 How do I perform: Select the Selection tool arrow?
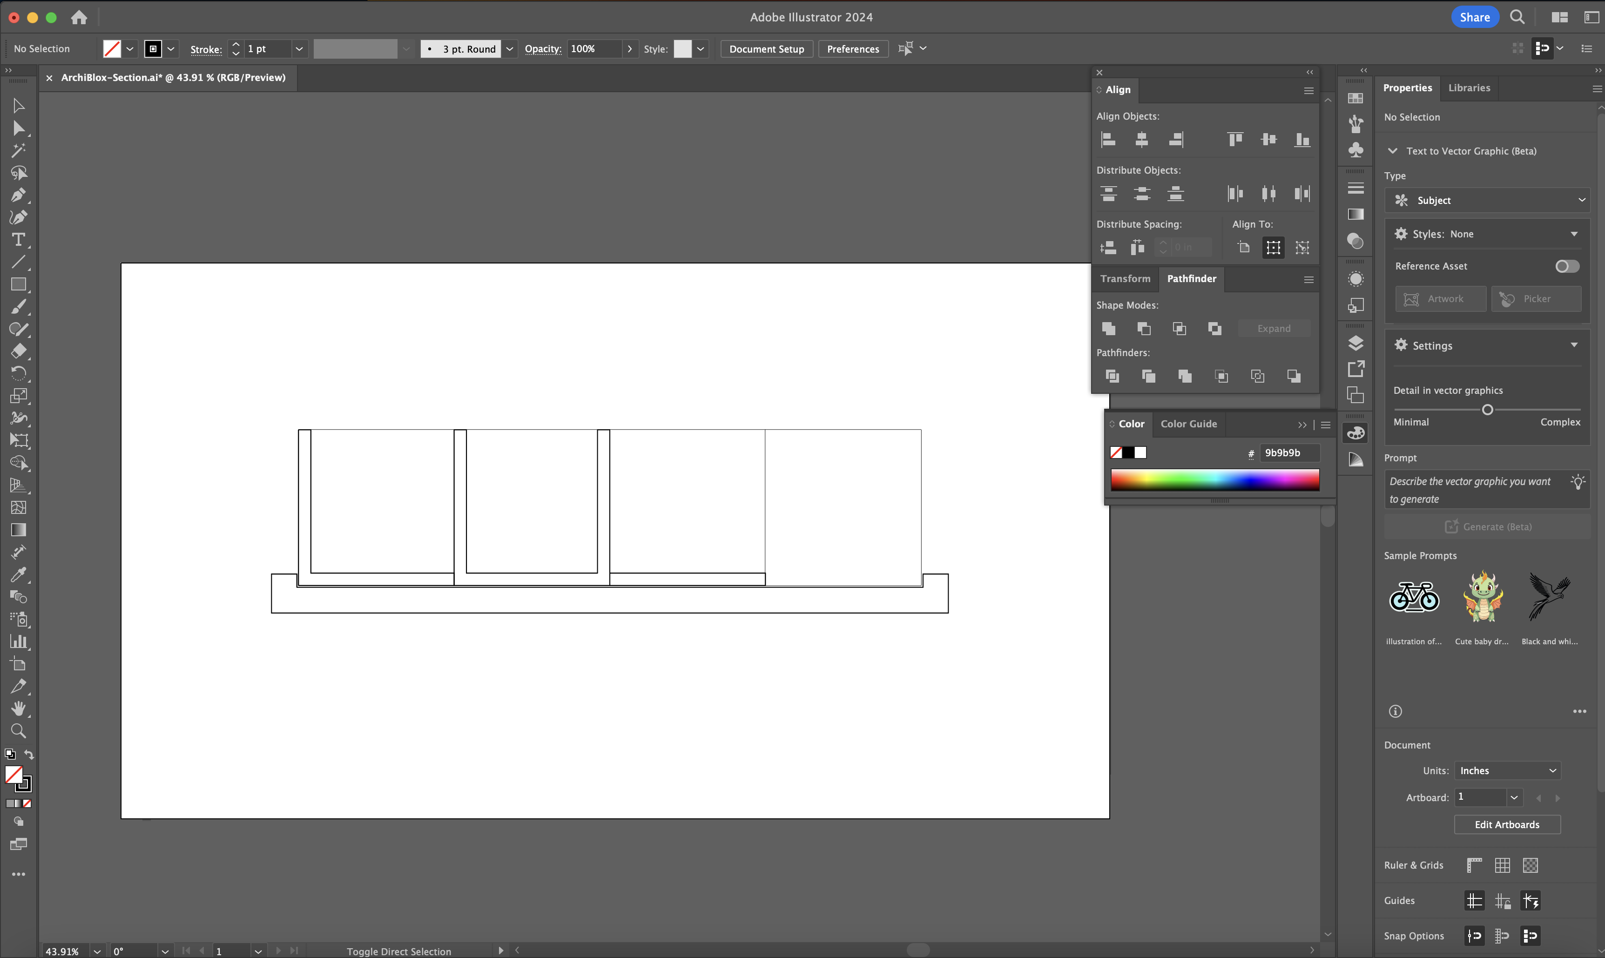point(18,105)
